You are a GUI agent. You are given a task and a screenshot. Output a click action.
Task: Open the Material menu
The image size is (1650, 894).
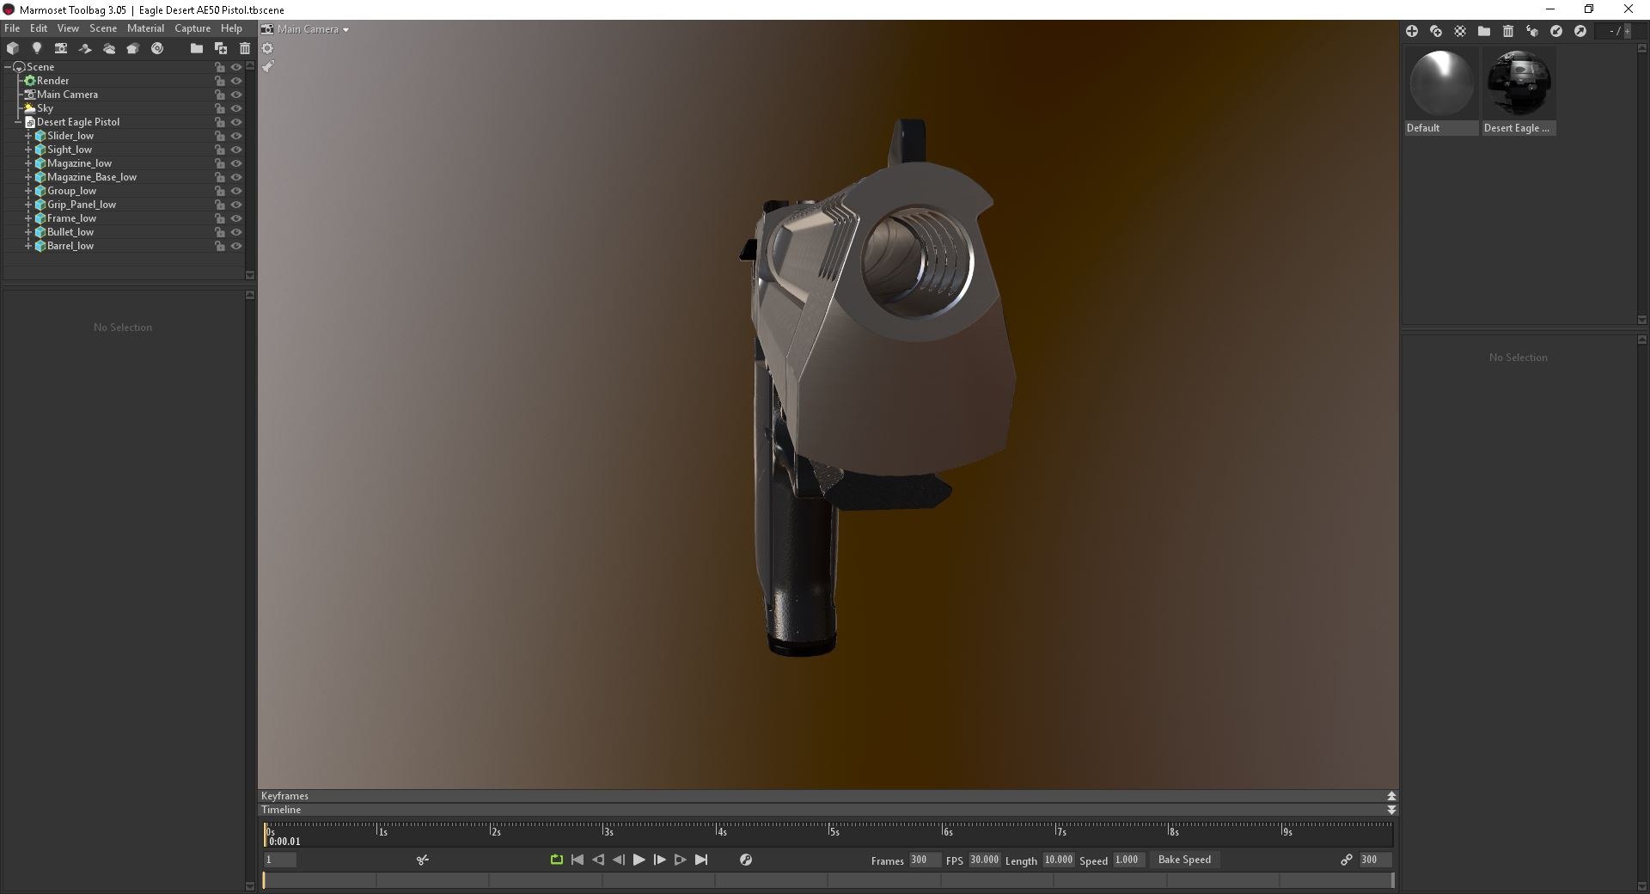[145, 28]
